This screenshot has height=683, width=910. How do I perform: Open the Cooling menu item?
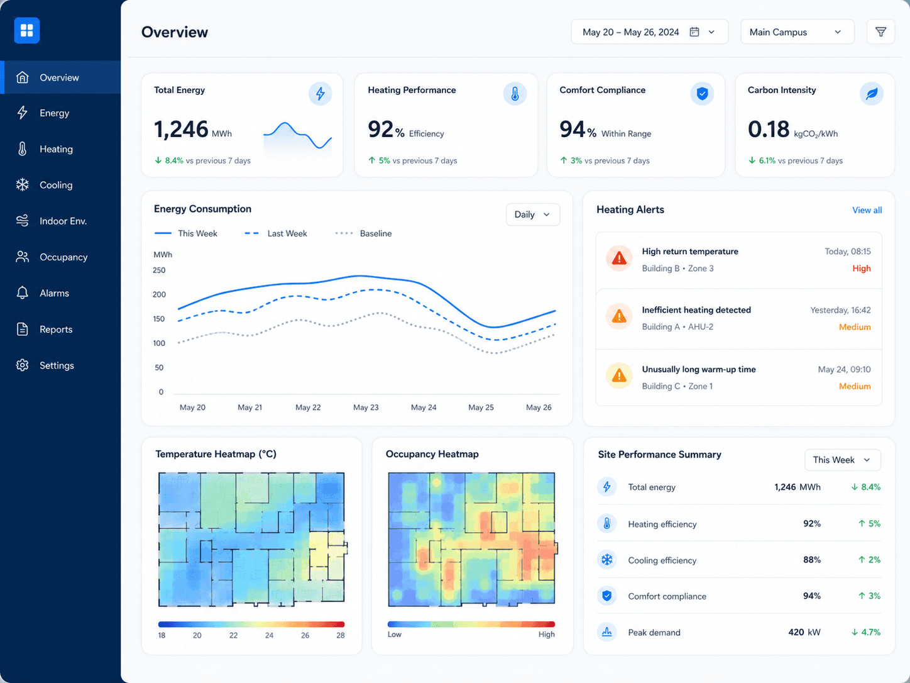[x=60, y=185]
